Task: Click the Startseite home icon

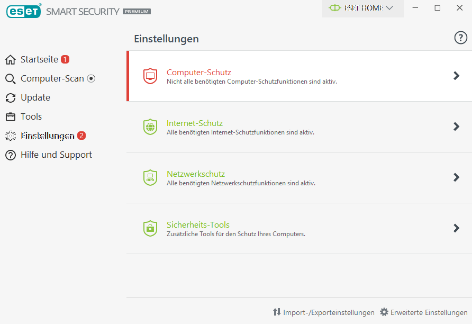Action: point(11,60)
